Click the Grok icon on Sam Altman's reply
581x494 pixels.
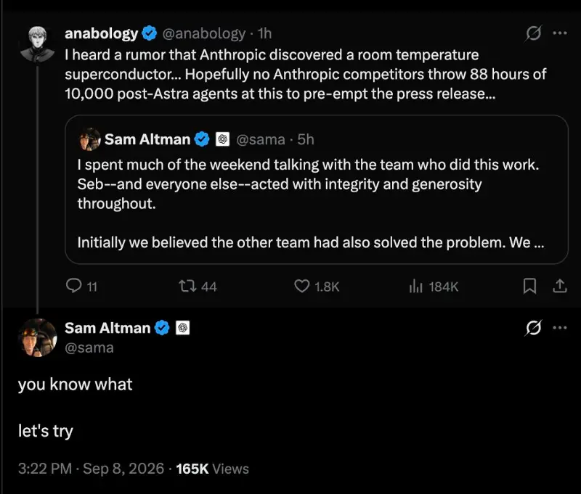(533, 327)
